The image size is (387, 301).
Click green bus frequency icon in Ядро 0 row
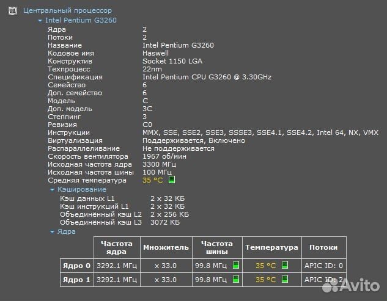point(236,265)
